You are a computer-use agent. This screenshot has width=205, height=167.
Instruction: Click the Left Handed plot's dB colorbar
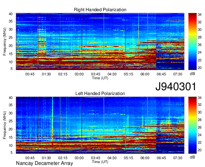pyautogui.click(x=192, y=125)
